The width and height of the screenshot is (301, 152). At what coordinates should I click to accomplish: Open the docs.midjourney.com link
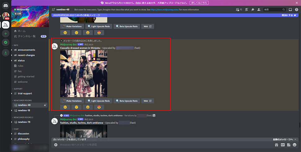[x=164, y=10]
